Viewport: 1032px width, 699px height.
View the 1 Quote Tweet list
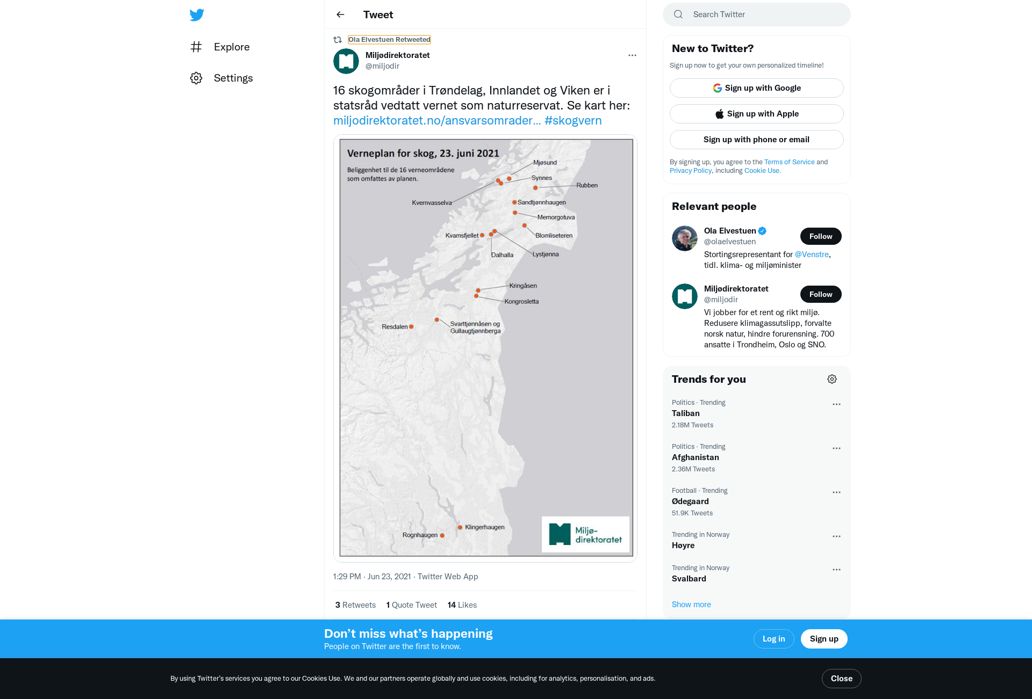(x=412, y=605)
